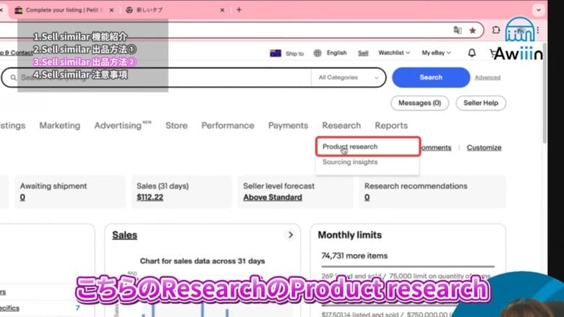Click the Seller Help button
Image resolution: width=564 pixels, height=317 pixels.
[x=481, y=103]
